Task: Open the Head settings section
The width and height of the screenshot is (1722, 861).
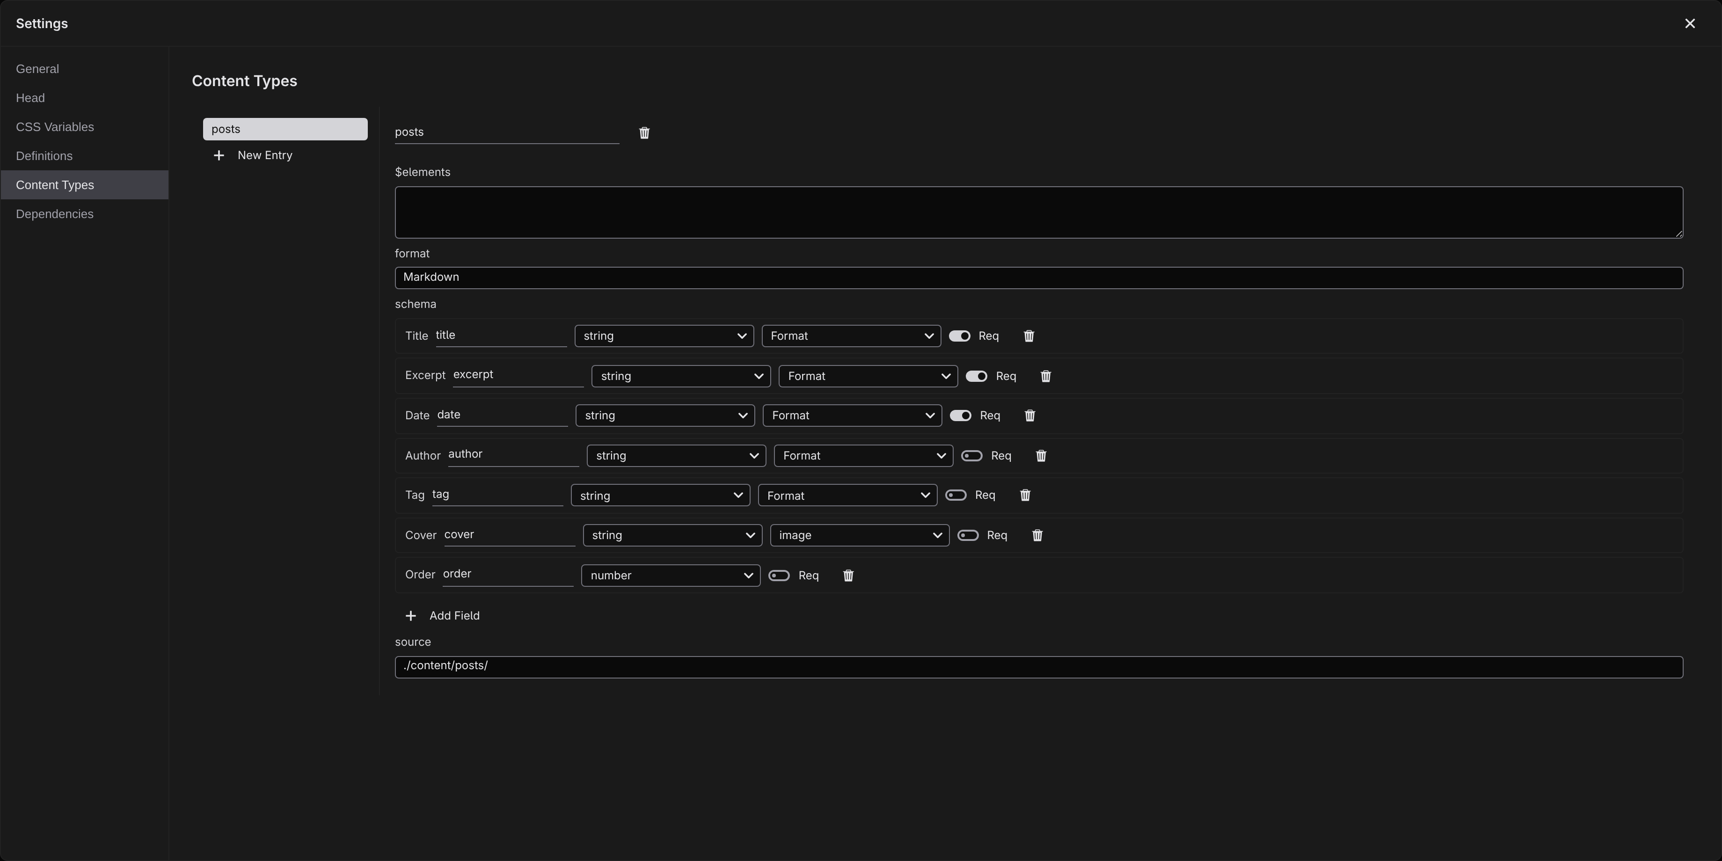Action: pyautogui.click(x=84, y=98)
